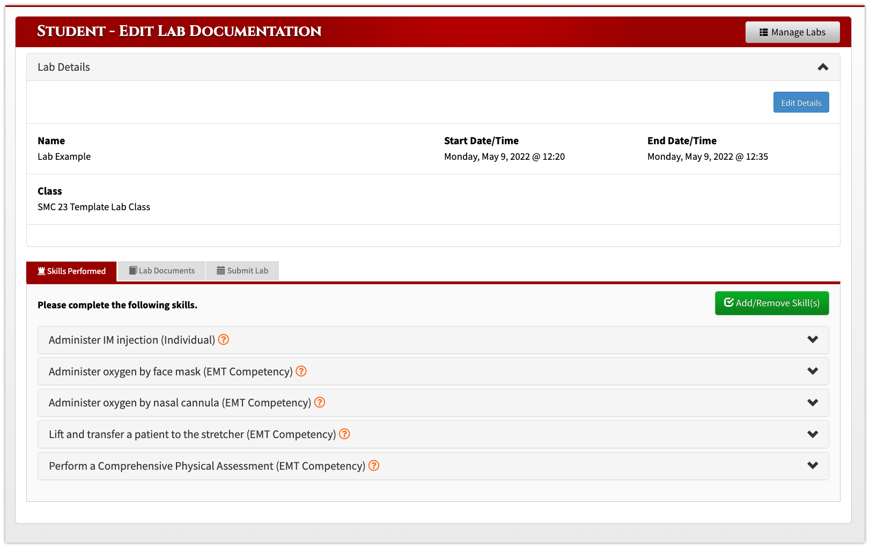Open help for Lift and transfer a patient
The image size is (870, 548).
(x=344, y=434)
